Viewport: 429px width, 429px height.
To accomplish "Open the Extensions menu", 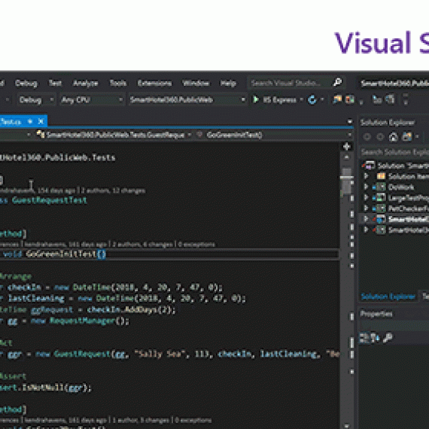I will [x=154, y=84].
